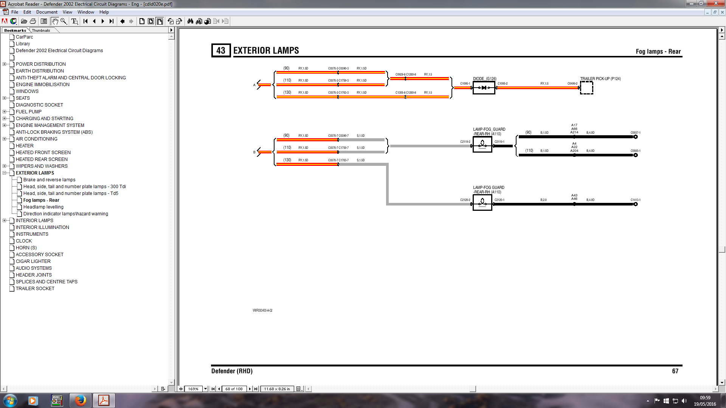Open the zoom level dropdown arrow
The image size is (726, 408).
(205, 389)
